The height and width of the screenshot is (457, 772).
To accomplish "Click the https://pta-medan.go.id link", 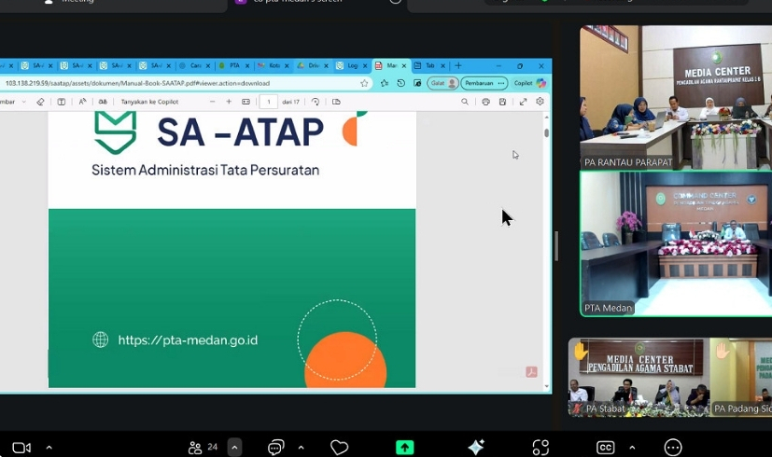I will [x=188, y=340].
